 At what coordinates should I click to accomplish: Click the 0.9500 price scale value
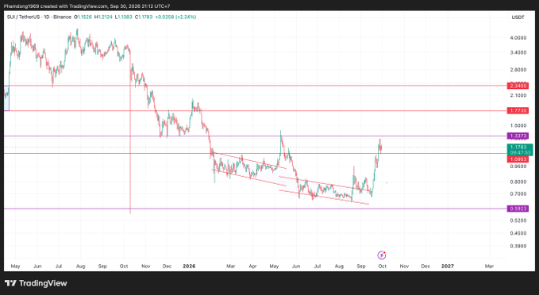pyautogui.click(x=518, y=167)
